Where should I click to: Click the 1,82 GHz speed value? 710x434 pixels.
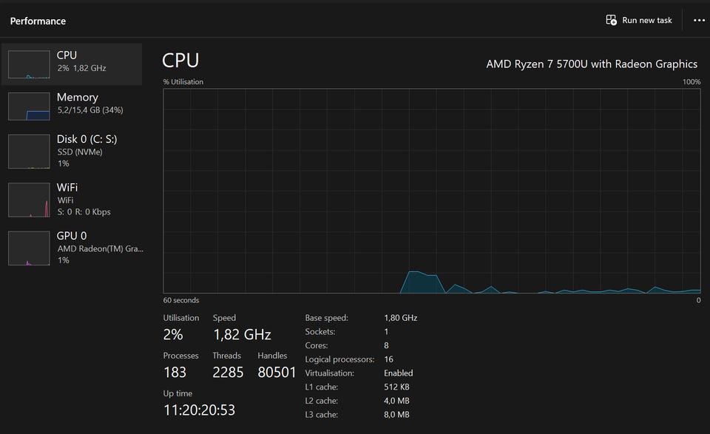click(x=243, y=334)
